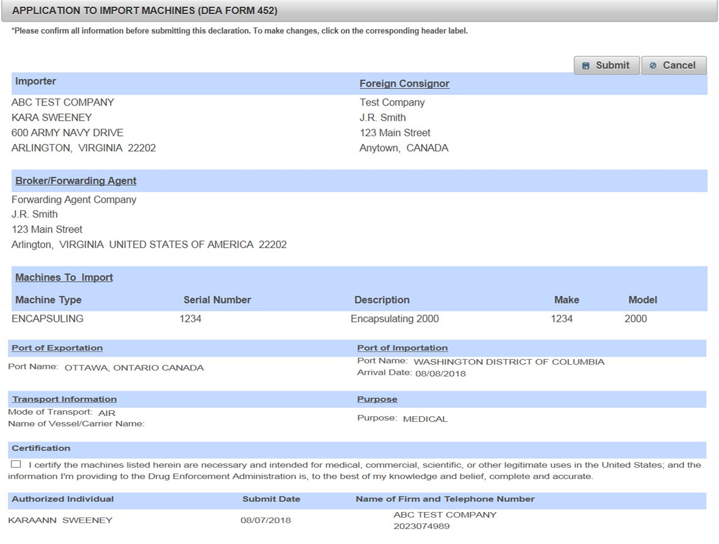This screenshot has height=544, width=719.
Task: Click the Description column header
Action: (382, 300)
